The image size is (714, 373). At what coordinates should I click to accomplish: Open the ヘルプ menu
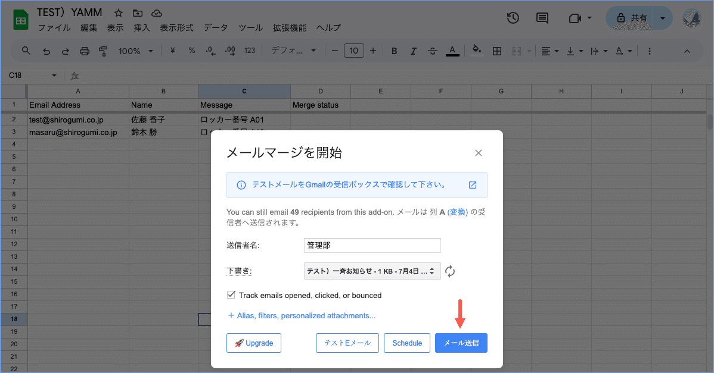(328, 28)
